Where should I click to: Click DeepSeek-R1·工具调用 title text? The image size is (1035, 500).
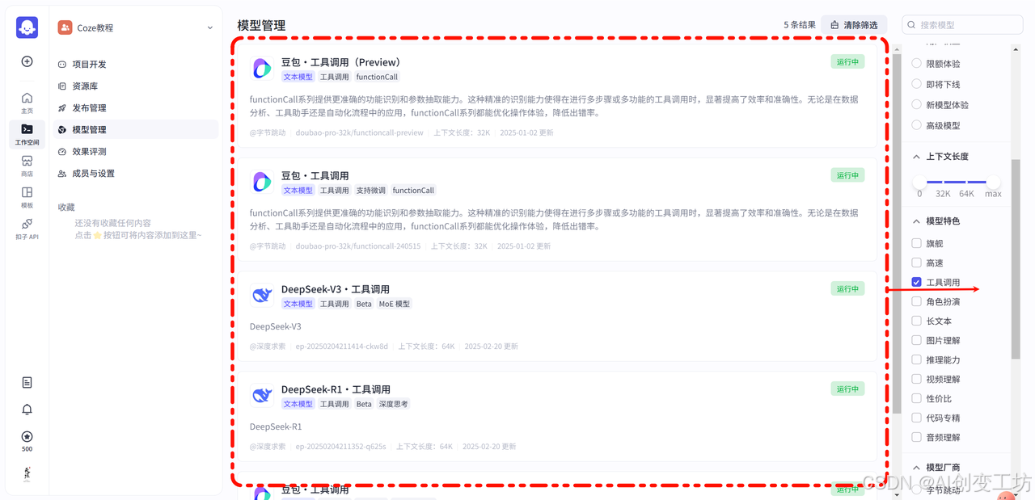tap(336, 389)
